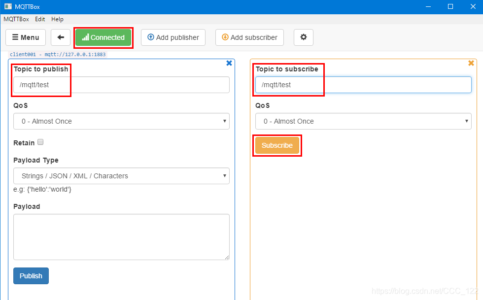Open the Menu hamburger button

(x=26, y=37)
